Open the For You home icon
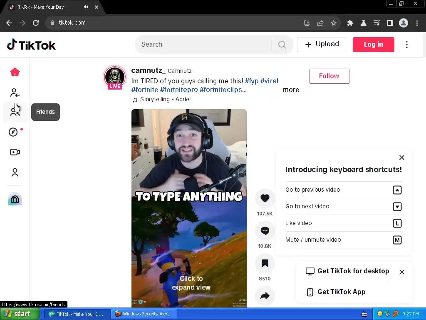 coord(15,72)
